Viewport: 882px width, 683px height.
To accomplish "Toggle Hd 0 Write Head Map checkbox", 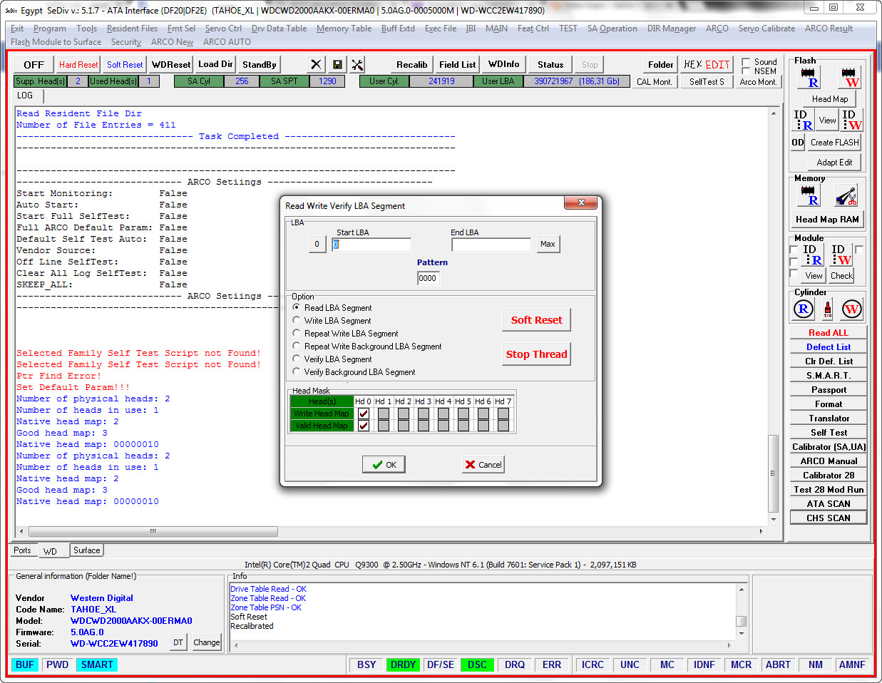I will pos(364,414).
